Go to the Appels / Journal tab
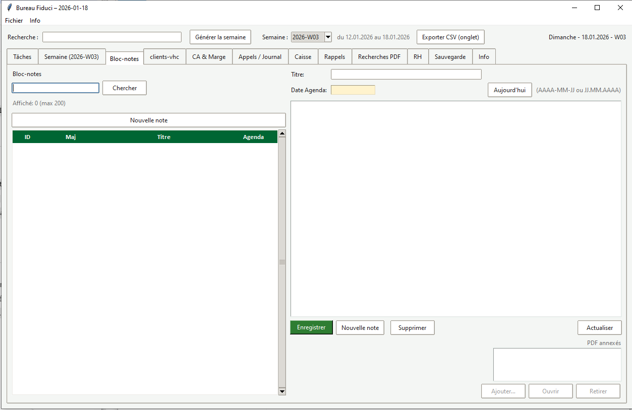Viewport: 632px width, 410px height. pyautogui.click(x=260, y=57)
